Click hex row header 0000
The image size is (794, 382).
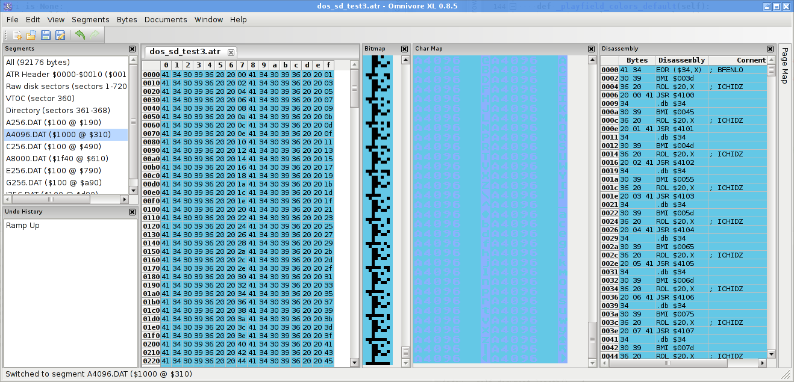pos(151,75)
